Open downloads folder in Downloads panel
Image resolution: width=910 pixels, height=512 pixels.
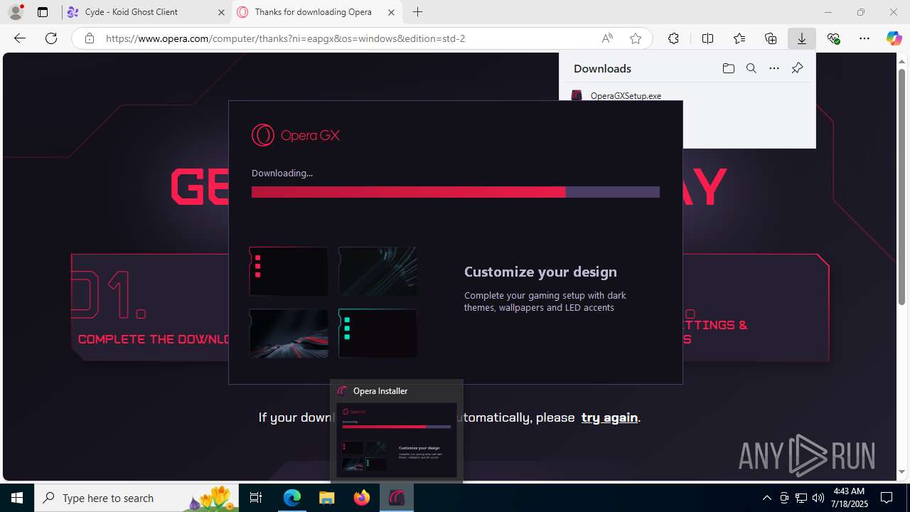[x=728, y=68]
